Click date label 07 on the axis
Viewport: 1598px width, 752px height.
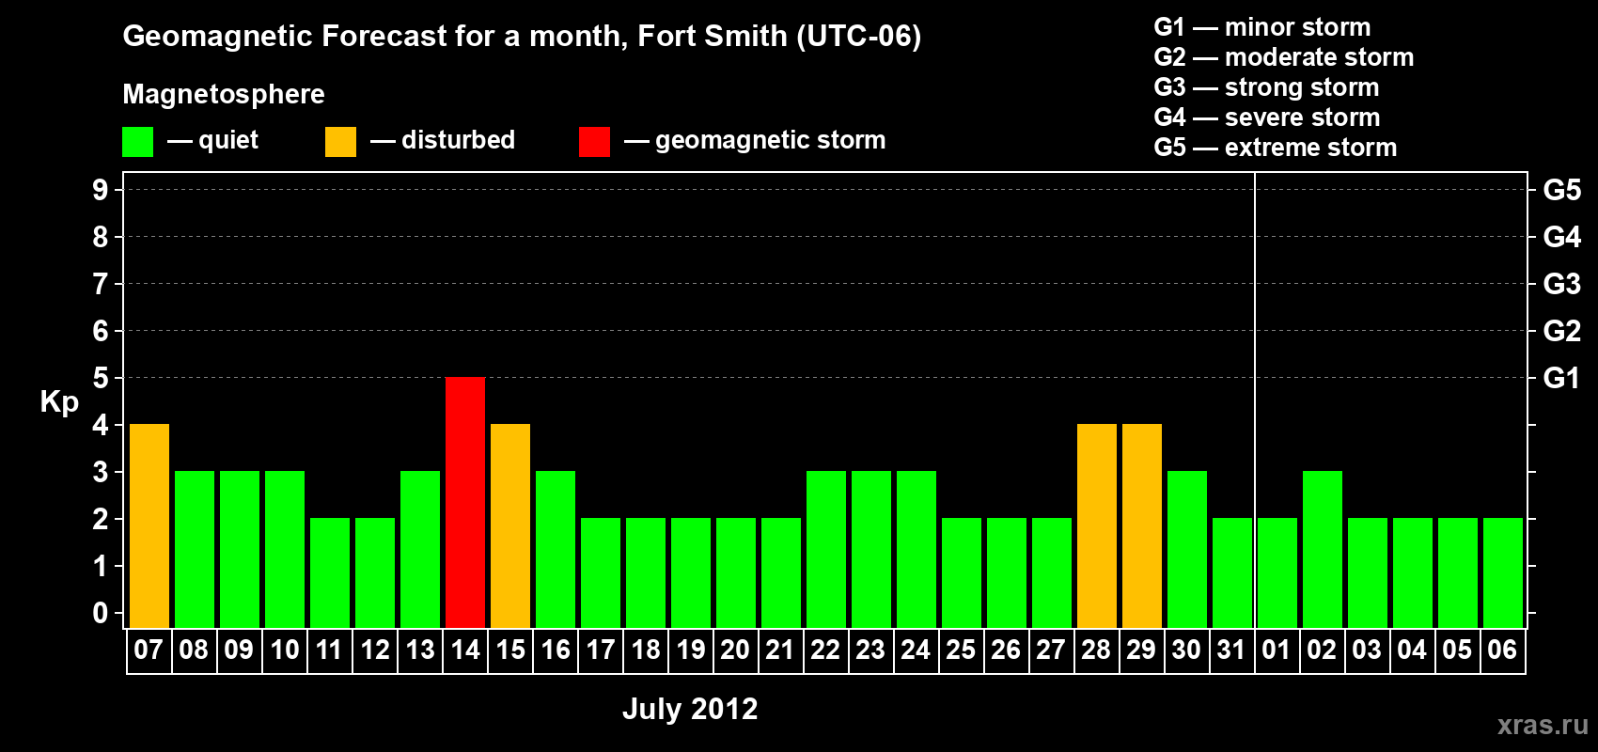pos(149,650)
